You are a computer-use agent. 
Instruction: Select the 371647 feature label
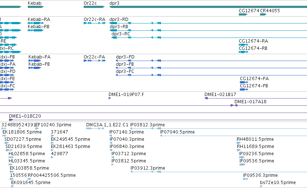[x=59, y=132]
